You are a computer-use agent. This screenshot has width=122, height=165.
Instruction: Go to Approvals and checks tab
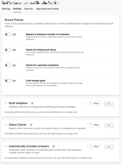[47, 9]
